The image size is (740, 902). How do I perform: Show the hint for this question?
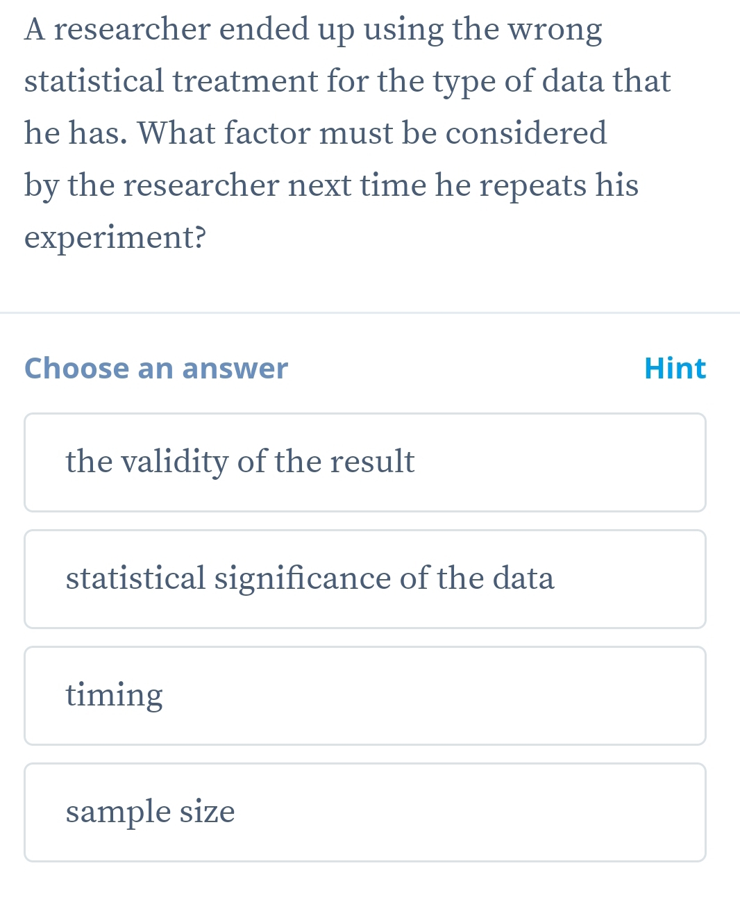pos(674,368)
